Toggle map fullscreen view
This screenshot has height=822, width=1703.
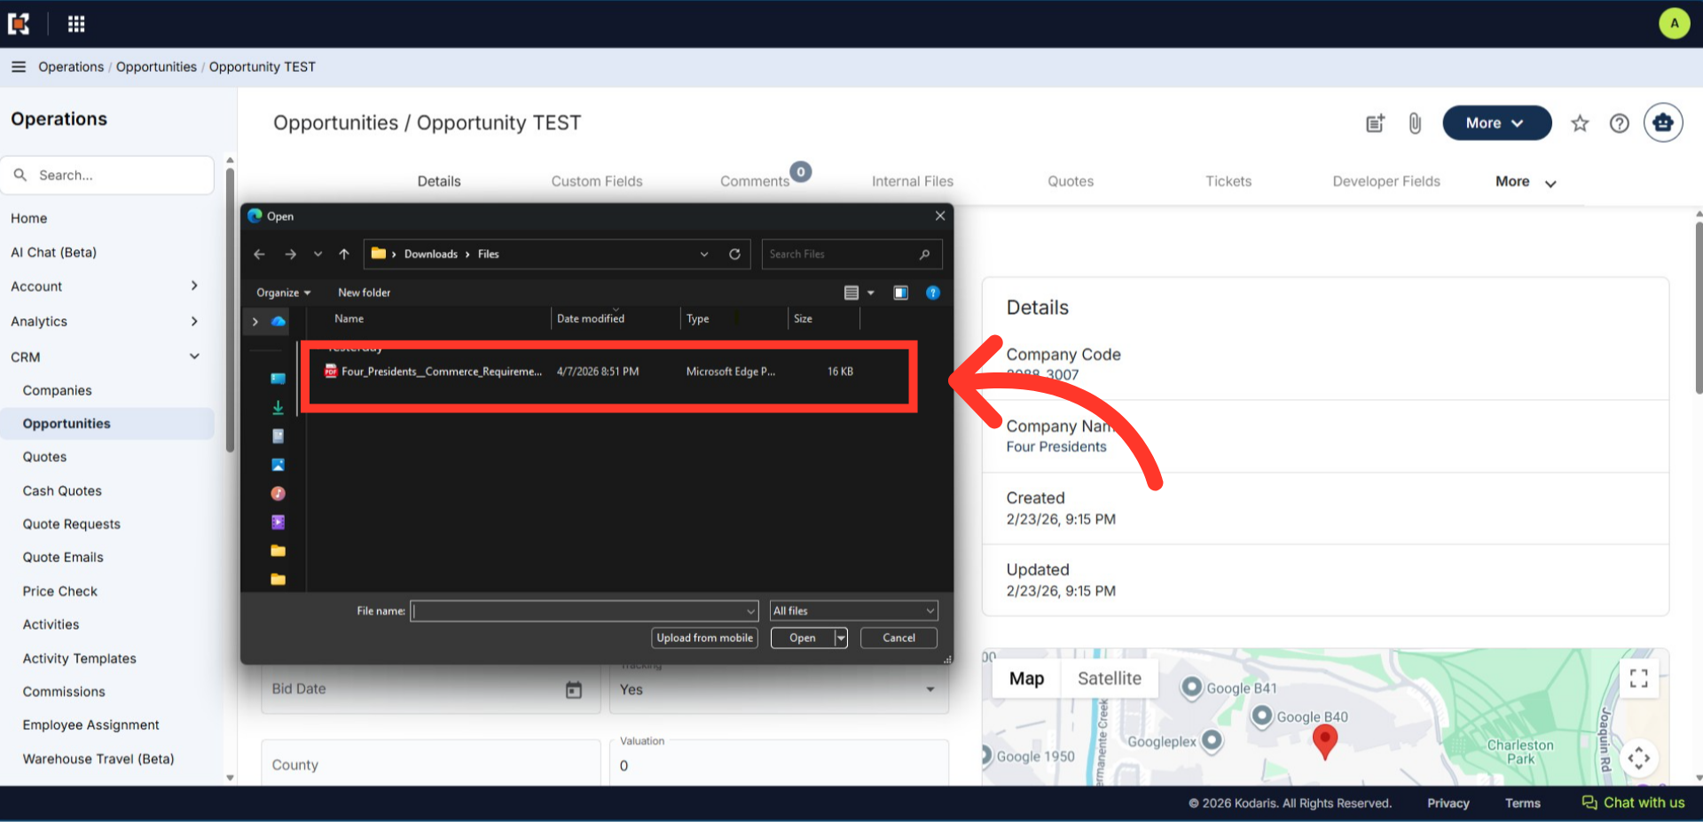pyautogui.click(x=1639, y=678)
